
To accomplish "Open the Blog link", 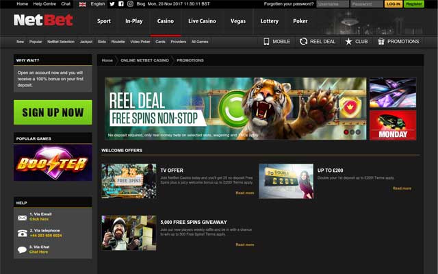I will click(141, 4).
